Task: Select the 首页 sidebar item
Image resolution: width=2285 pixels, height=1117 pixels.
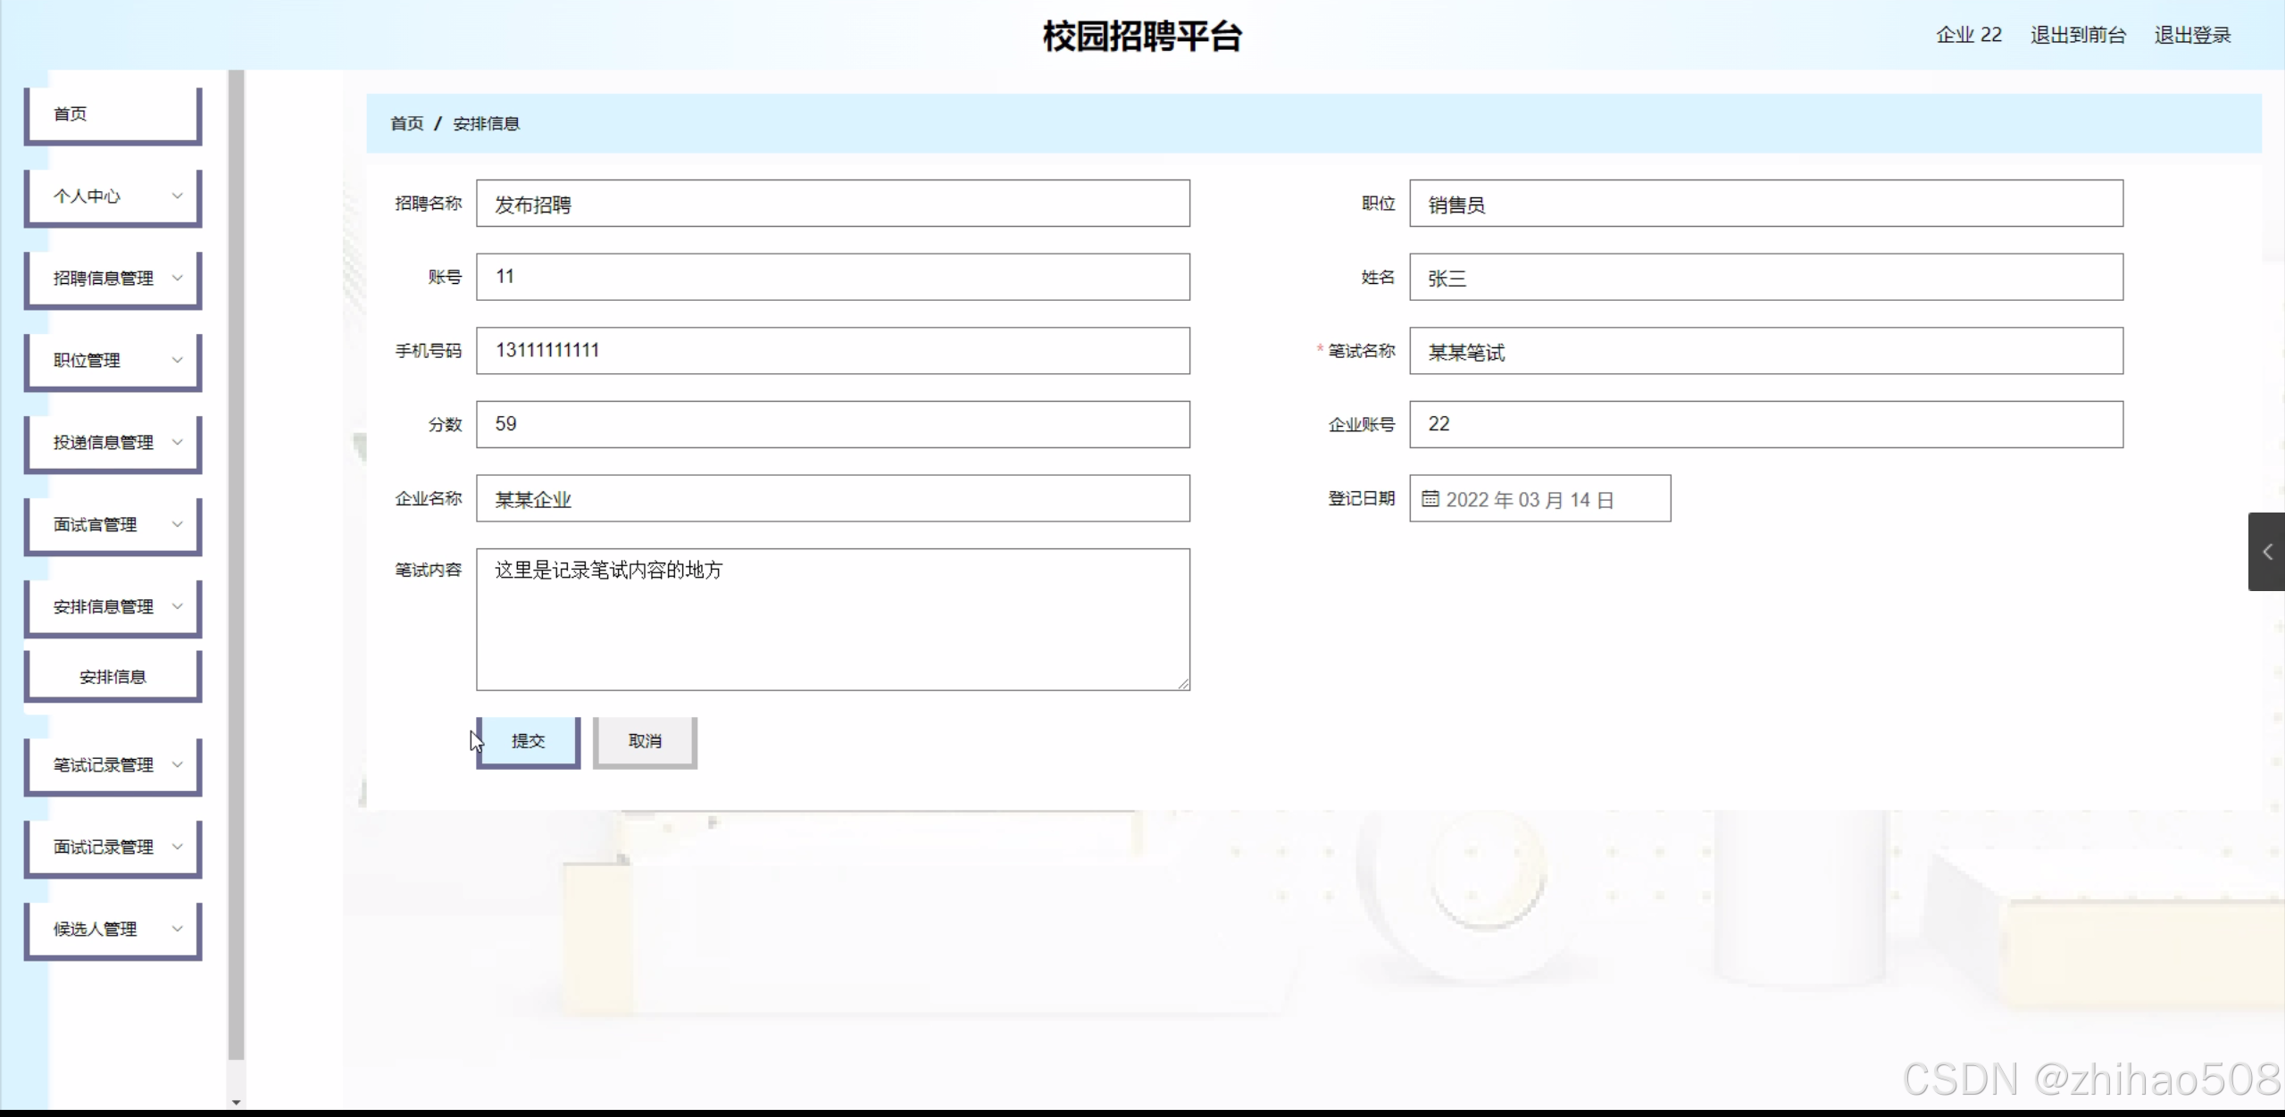Action: tap(113, 114)
